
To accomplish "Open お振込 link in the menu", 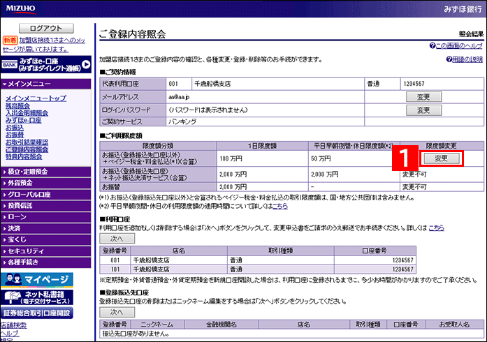I will coord(15,128).
